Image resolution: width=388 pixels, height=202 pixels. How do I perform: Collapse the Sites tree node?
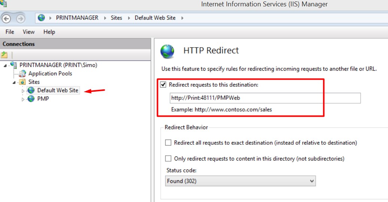(x=14, y=82)
